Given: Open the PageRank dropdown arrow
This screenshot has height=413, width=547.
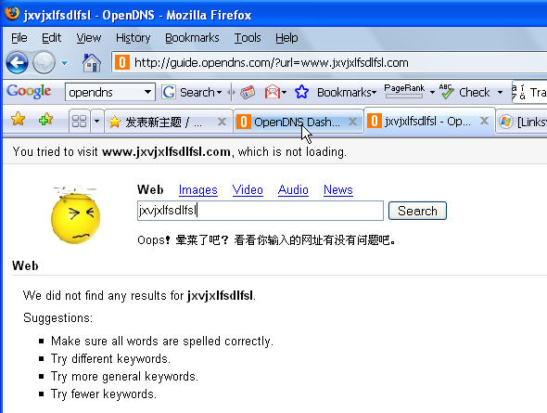Looking at the screenshot, I should click(432, 93).
